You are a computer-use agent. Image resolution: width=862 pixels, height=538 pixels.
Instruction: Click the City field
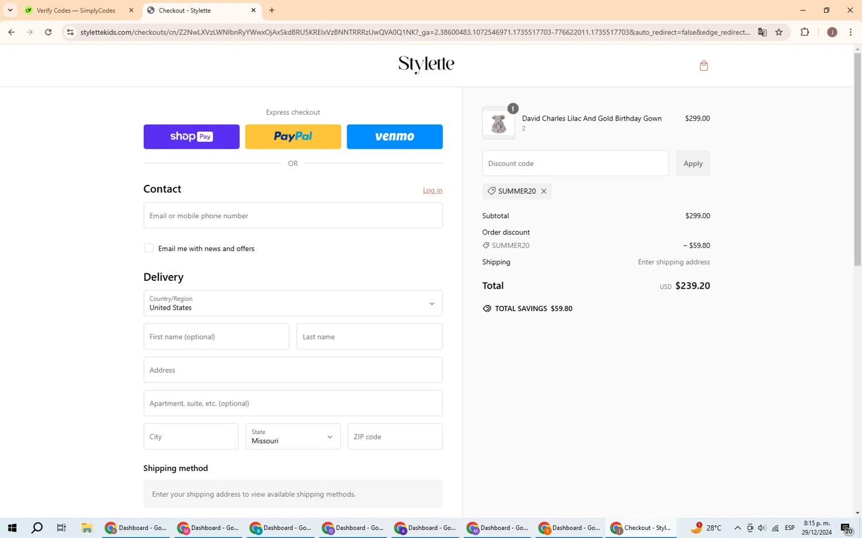pyautogui.click(x=191, y=436)
